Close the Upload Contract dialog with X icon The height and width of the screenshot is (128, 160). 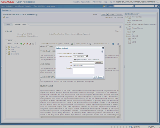click(x=103, y=48)
